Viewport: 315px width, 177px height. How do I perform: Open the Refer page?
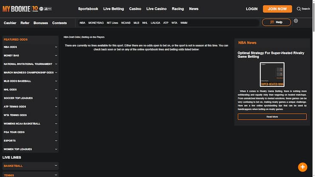coord(25,23)
